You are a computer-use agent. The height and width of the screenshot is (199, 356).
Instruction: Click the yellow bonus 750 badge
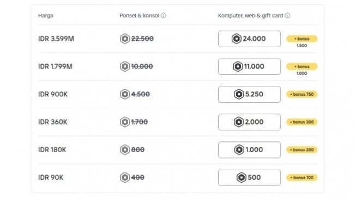301,94
